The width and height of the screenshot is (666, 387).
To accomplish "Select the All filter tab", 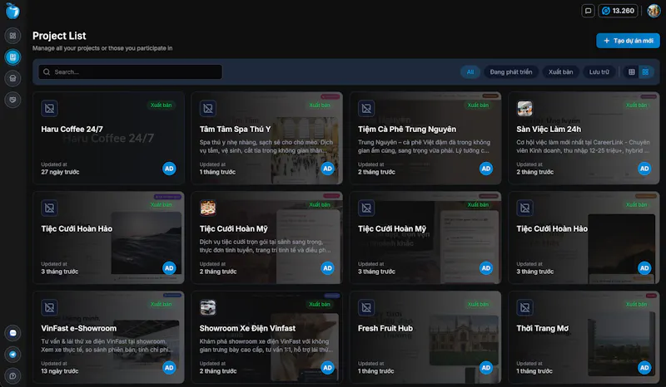I will click(470, 72).
